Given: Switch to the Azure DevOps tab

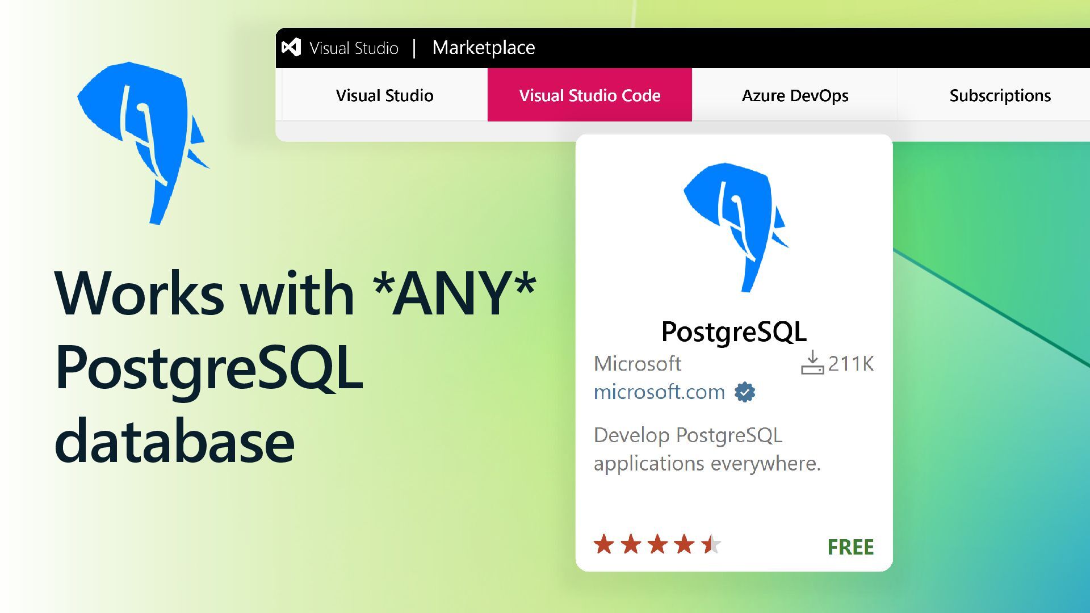Looking at the screenshot, I should [x=795, y=95].
